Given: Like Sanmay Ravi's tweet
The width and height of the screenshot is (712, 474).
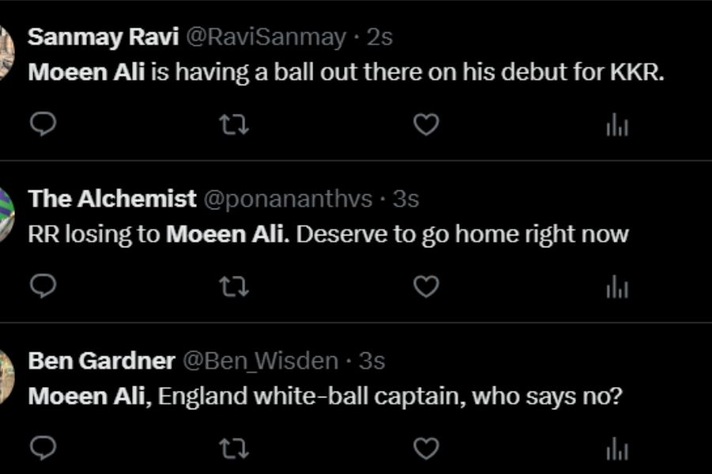Looking at the screenshot, I should coord(426,125).
